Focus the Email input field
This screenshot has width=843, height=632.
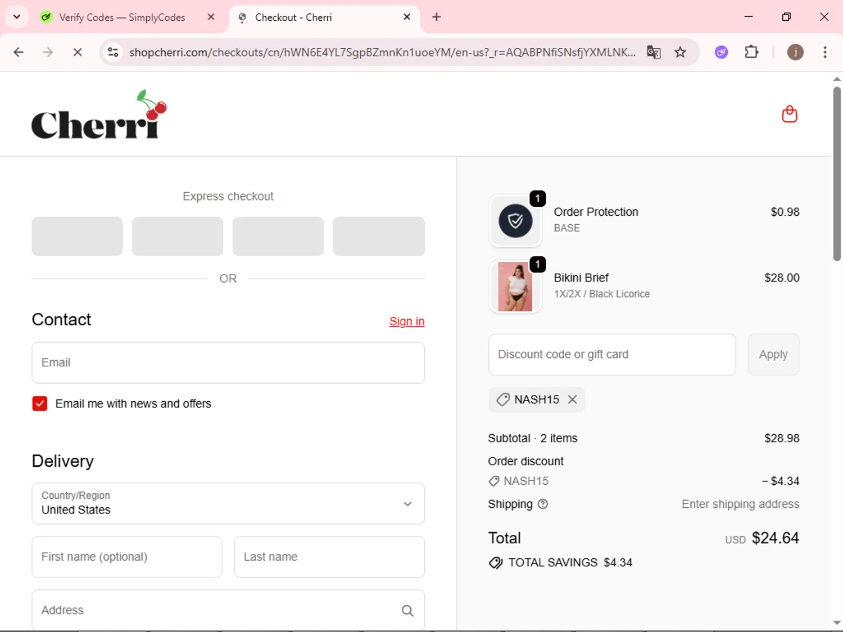coord(228,363)
